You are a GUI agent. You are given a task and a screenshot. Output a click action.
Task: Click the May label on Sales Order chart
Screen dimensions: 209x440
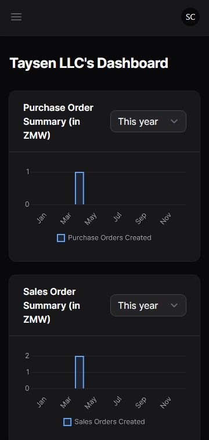tap(91, 403)
